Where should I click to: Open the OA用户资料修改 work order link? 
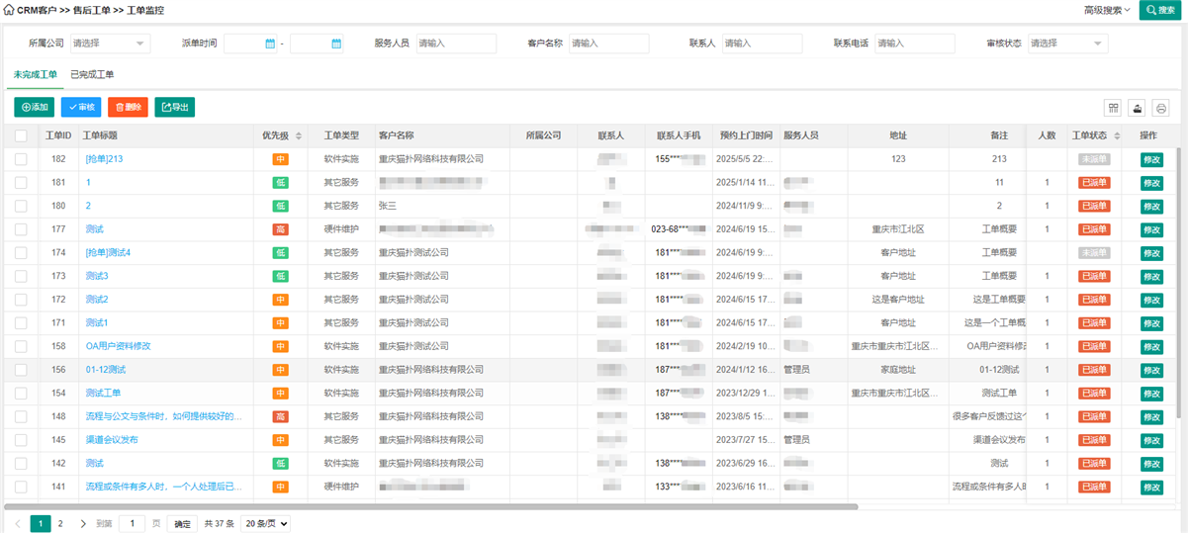click(118, 346)
